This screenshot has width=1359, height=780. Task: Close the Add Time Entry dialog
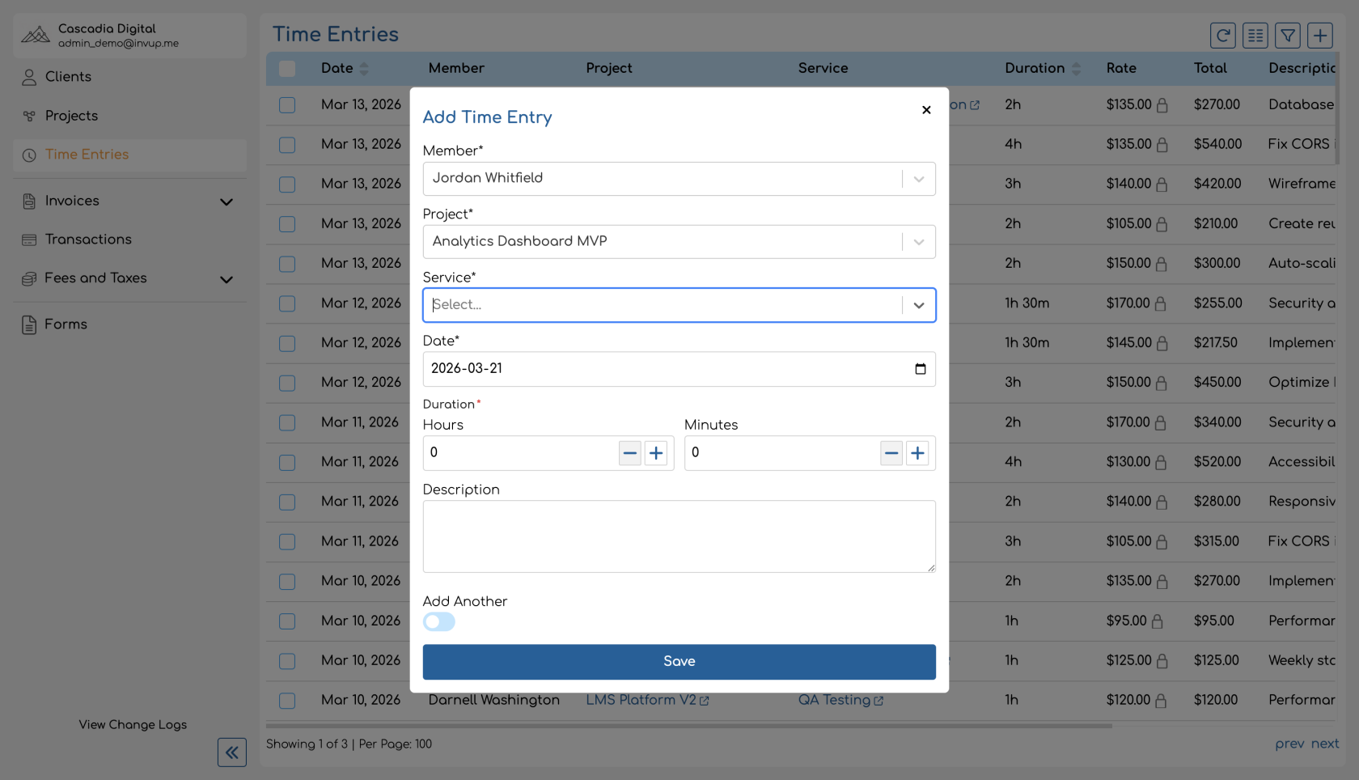[926, 110]
